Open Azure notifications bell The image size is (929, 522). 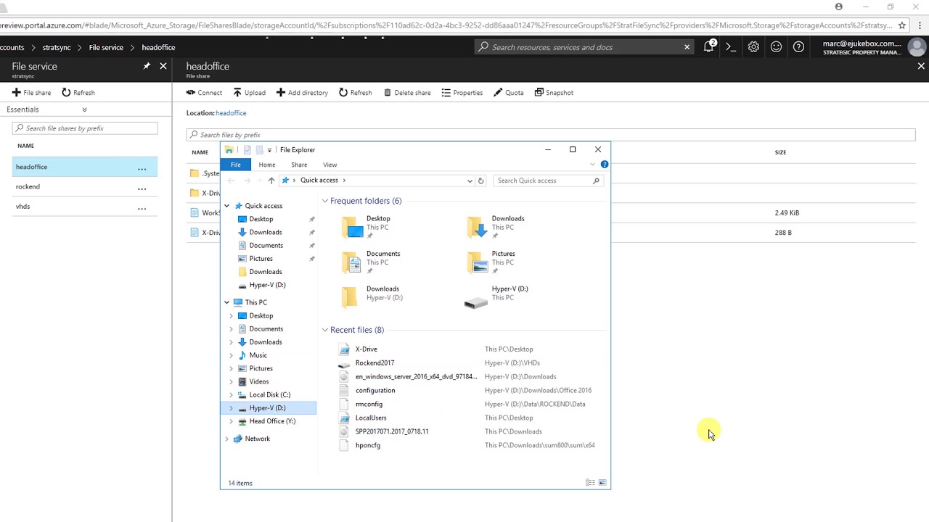708,47
